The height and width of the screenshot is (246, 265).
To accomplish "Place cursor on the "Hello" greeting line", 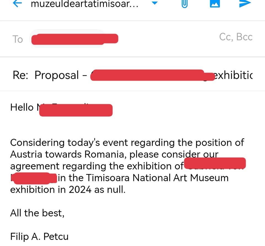I will coord(22,107).
